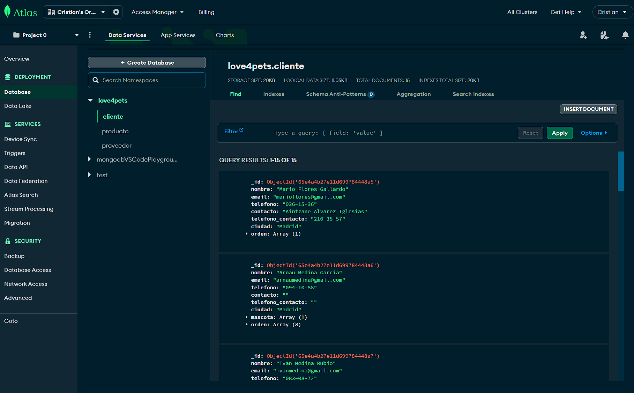Expand the mongodbVSCodePlaygrou... database
The height and width of the screenshot is (393, 634).
pyautogui.click(x=89, y=159)
